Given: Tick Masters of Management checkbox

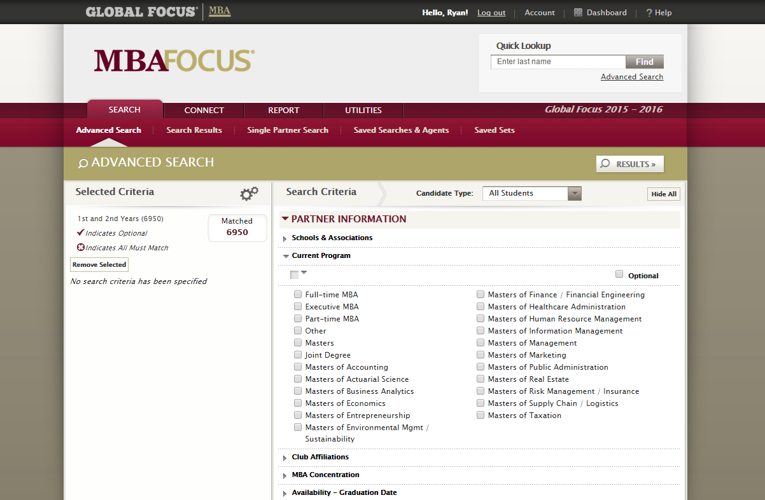Looking at the screenshot, I should pyautogui.click(x=481, y=343).
